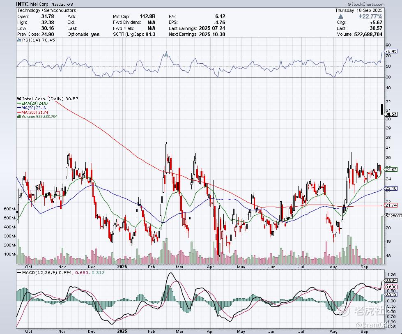
Task: Click the 23.16 MA axis tag
Action: (391, 188)
